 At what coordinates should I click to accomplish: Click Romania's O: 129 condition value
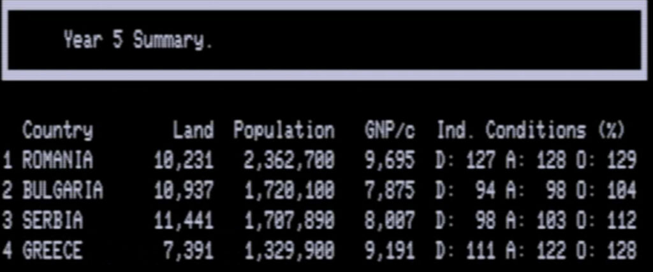pyautogui.click(x=606, y=161)
